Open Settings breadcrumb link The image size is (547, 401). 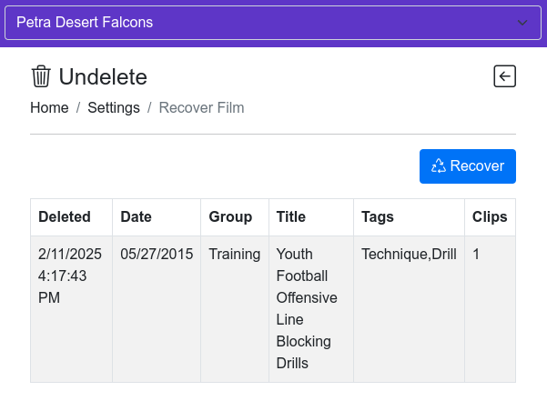(114, 107)
